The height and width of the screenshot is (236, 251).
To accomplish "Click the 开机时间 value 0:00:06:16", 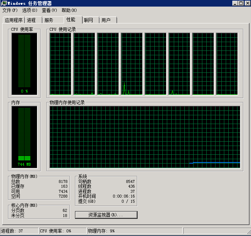I will pyautogui.click(x=124, y=196).
